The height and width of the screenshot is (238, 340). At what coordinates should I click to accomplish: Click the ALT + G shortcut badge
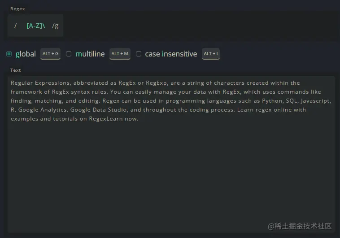pos(50,54)
